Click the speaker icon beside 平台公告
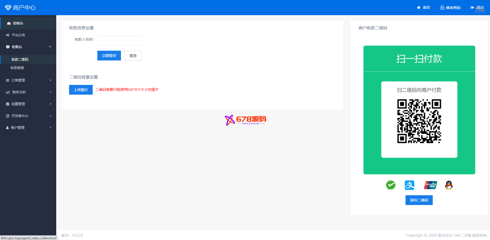The width and height of the screenshot is (490, 240). click(8, 35)
